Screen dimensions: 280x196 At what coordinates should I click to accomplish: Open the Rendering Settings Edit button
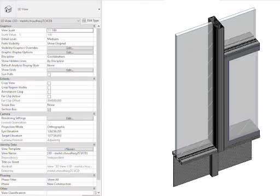click(70, 118)
